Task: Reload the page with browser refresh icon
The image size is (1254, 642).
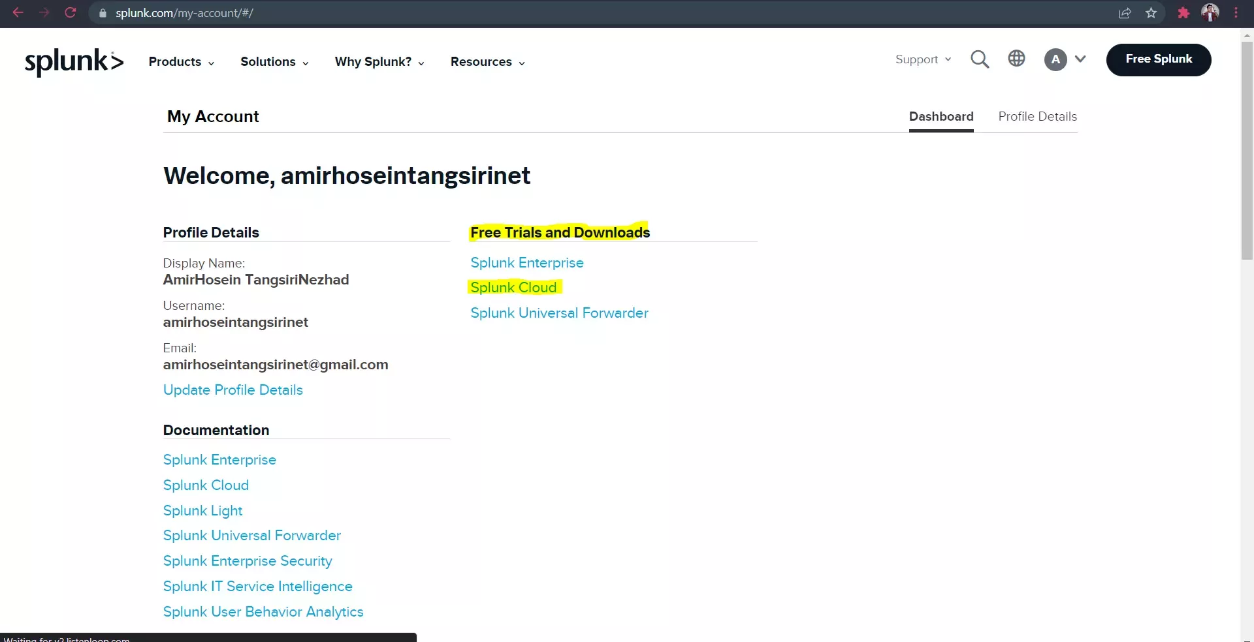Action: [71, 12]
